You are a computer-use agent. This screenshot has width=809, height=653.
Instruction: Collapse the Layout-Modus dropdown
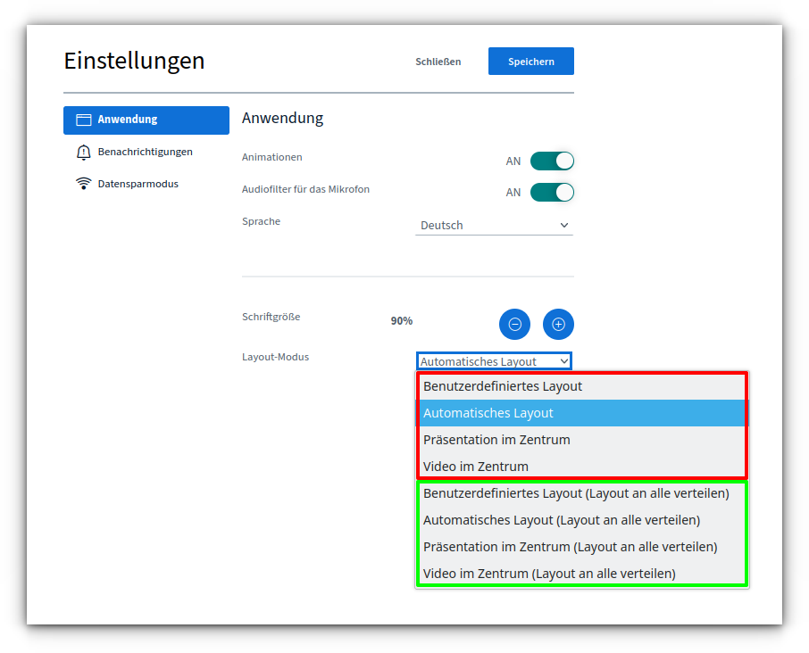[x=494, y=361]
